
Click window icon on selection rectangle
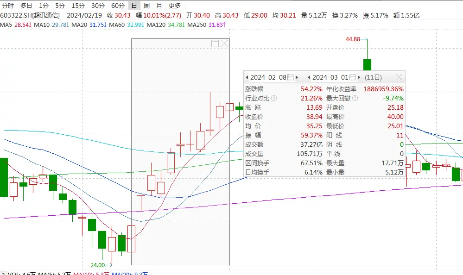coord(215,44)
